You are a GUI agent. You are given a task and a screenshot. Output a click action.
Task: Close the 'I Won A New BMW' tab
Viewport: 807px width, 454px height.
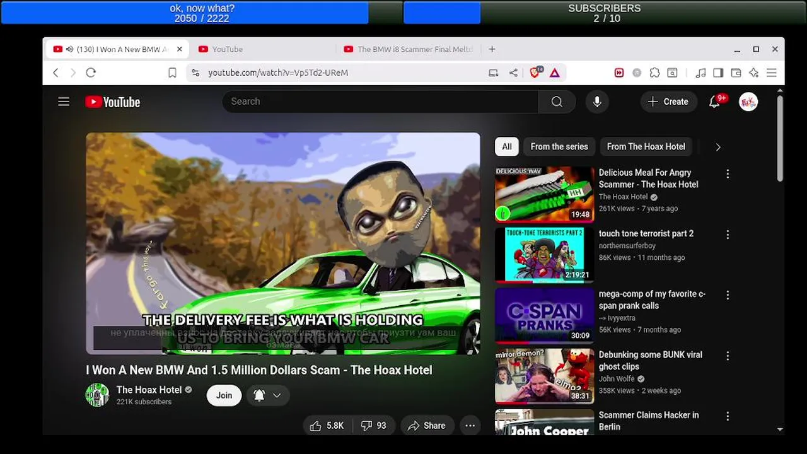coord(180,49)
